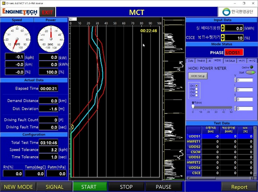Click the power percent field showing 100.0

pos(49,72)
